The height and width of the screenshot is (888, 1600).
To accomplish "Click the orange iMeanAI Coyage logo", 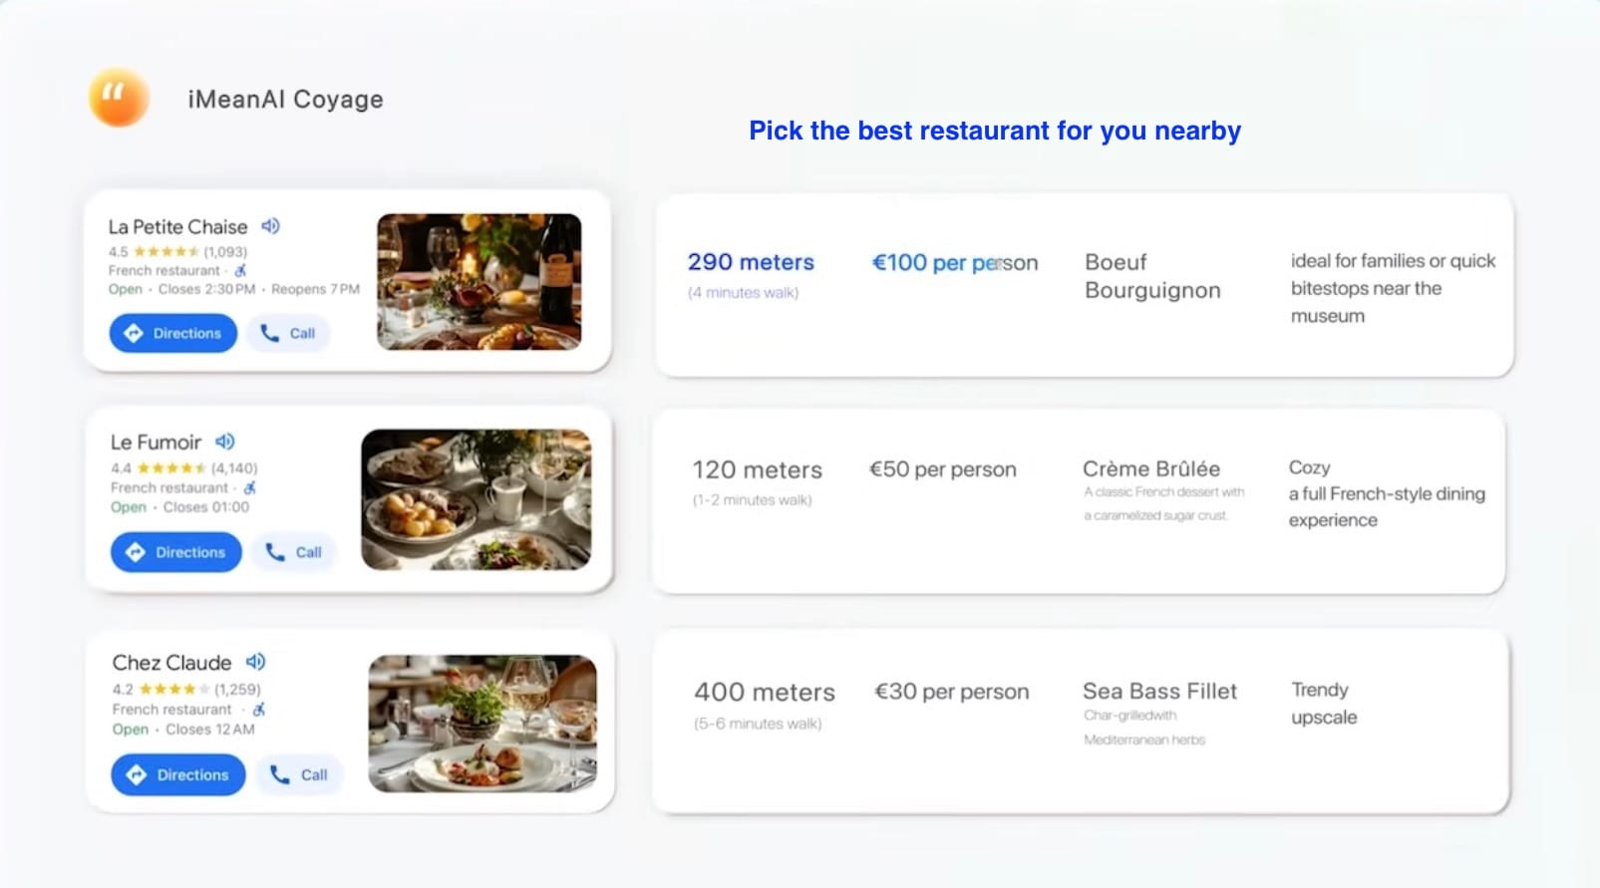I will click(119, 98).
